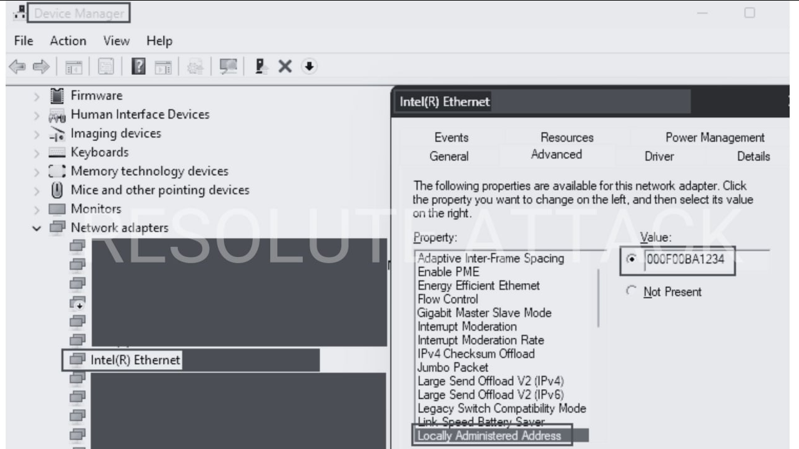Switch to the Power Management tab
This screenshot has height=449, width=799.
(715, 137)
